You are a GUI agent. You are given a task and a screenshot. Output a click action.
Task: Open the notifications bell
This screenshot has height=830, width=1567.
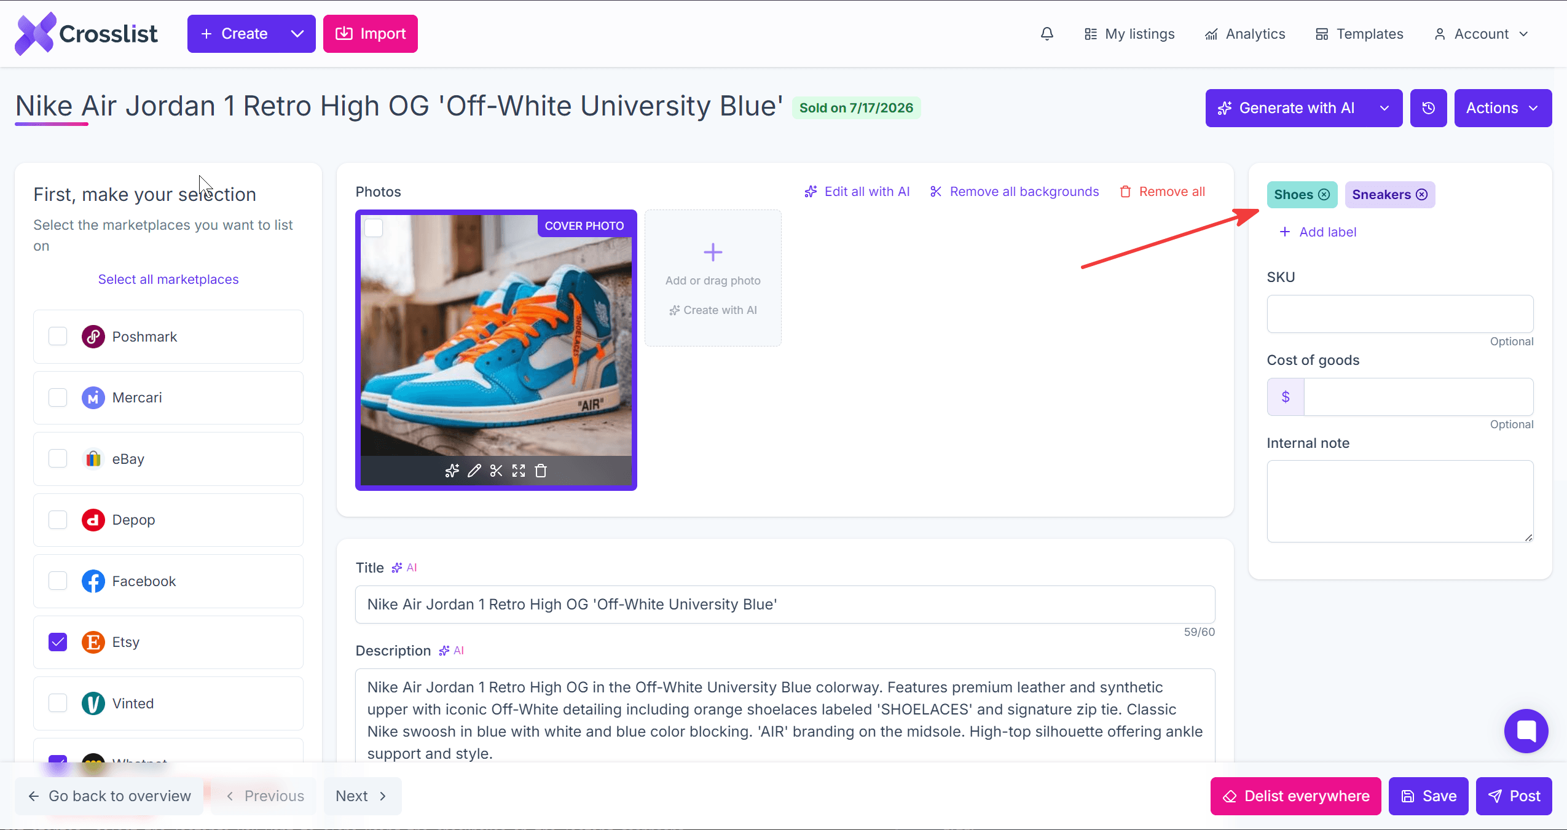point(1047,34)
